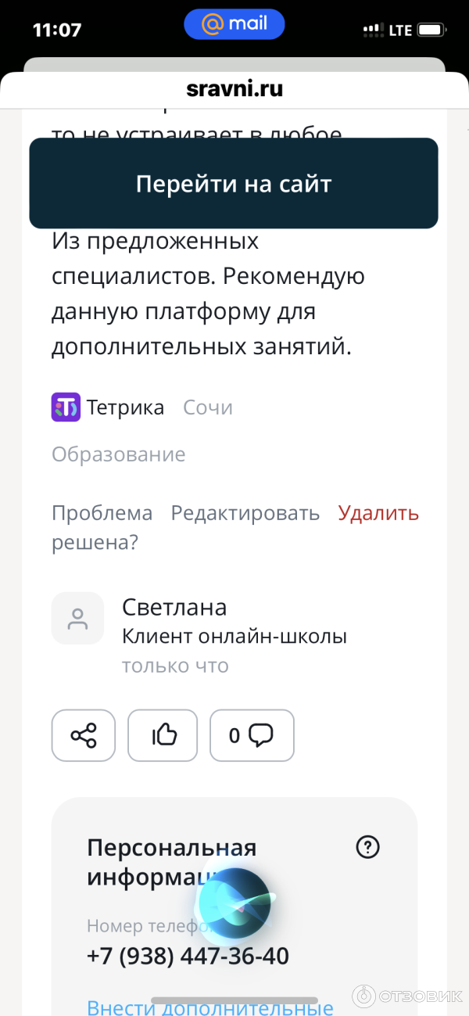Tap the share icon button

pyautogui.click(x=84, y=735)
